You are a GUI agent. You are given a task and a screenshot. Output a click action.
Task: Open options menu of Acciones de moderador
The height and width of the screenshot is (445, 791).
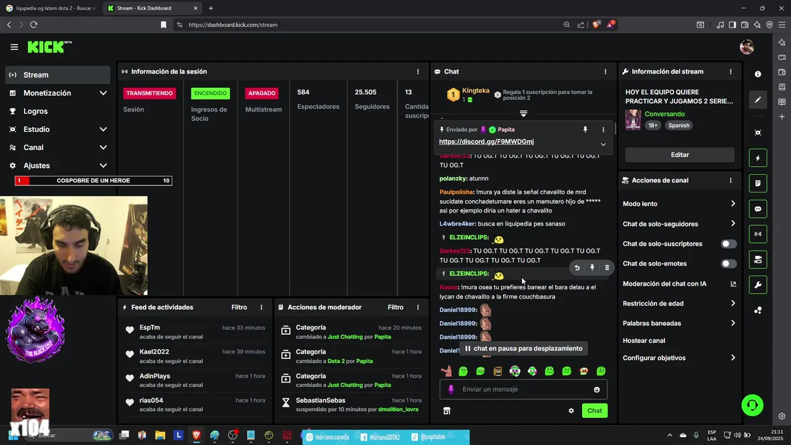click(x=418, y=307)
